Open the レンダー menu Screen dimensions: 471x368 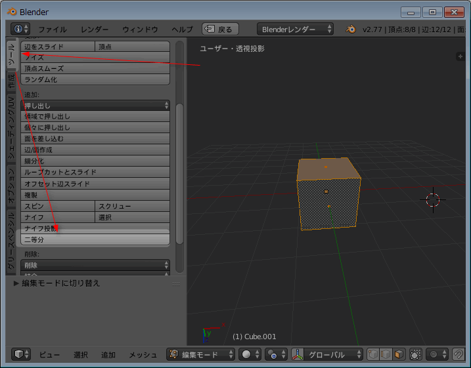click(95, 30)
